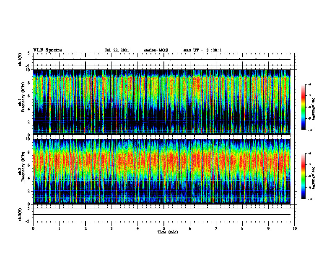The height and width of the screenshot is (256, 332).
Task: Click the time axis tick label "1"
Action: (59, 228)
